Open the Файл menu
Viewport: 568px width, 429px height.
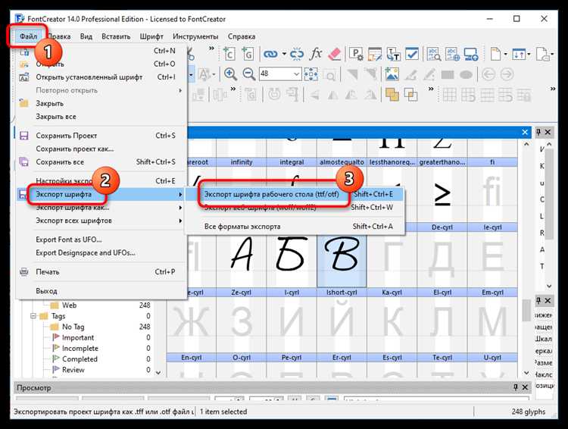[x=28, y=36]
